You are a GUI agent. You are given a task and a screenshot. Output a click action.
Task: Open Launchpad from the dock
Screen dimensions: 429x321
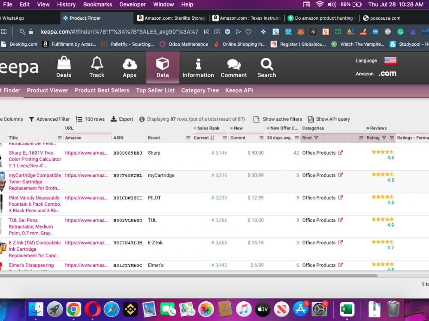click(x=55, y=309)
